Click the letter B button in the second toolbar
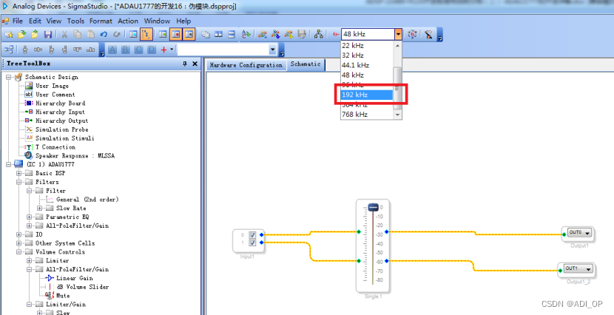 (x=125, y=50)
